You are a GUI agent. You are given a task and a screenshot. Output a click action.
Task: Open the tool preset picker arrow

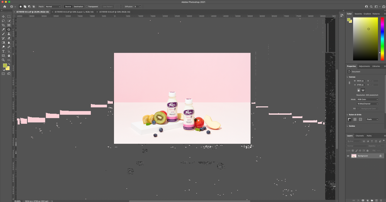click(x=15, y=7)
